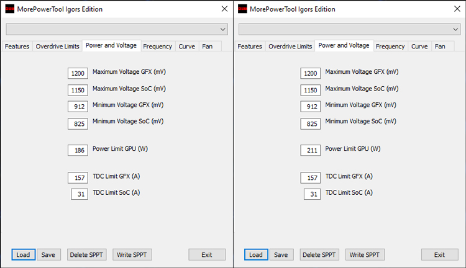Click Maximum Voltage SoC field in right window
Screen dimensions: 466x268
pyautogui.click(x=311, y=90)
